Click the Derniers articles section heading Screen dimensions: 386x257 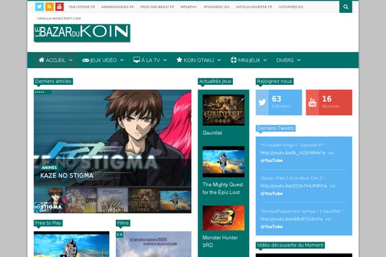tap(53, 82)
